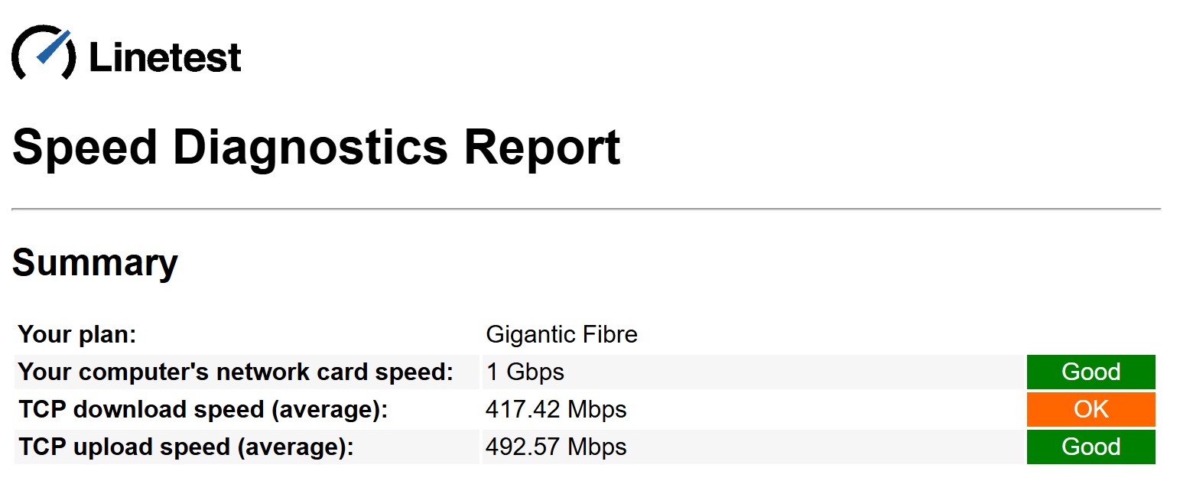The height and width of the screenshot is (494, 1193).
Task: Select the TCP upload speed label
Action: coord(186,447)
